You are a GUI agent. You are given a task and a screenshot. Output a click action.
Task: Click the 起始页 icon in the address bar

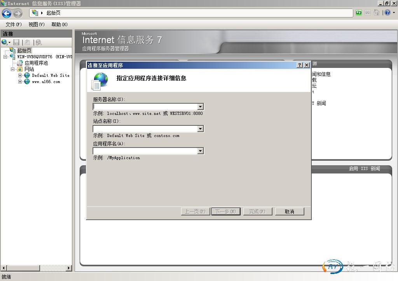click(35, 12)
